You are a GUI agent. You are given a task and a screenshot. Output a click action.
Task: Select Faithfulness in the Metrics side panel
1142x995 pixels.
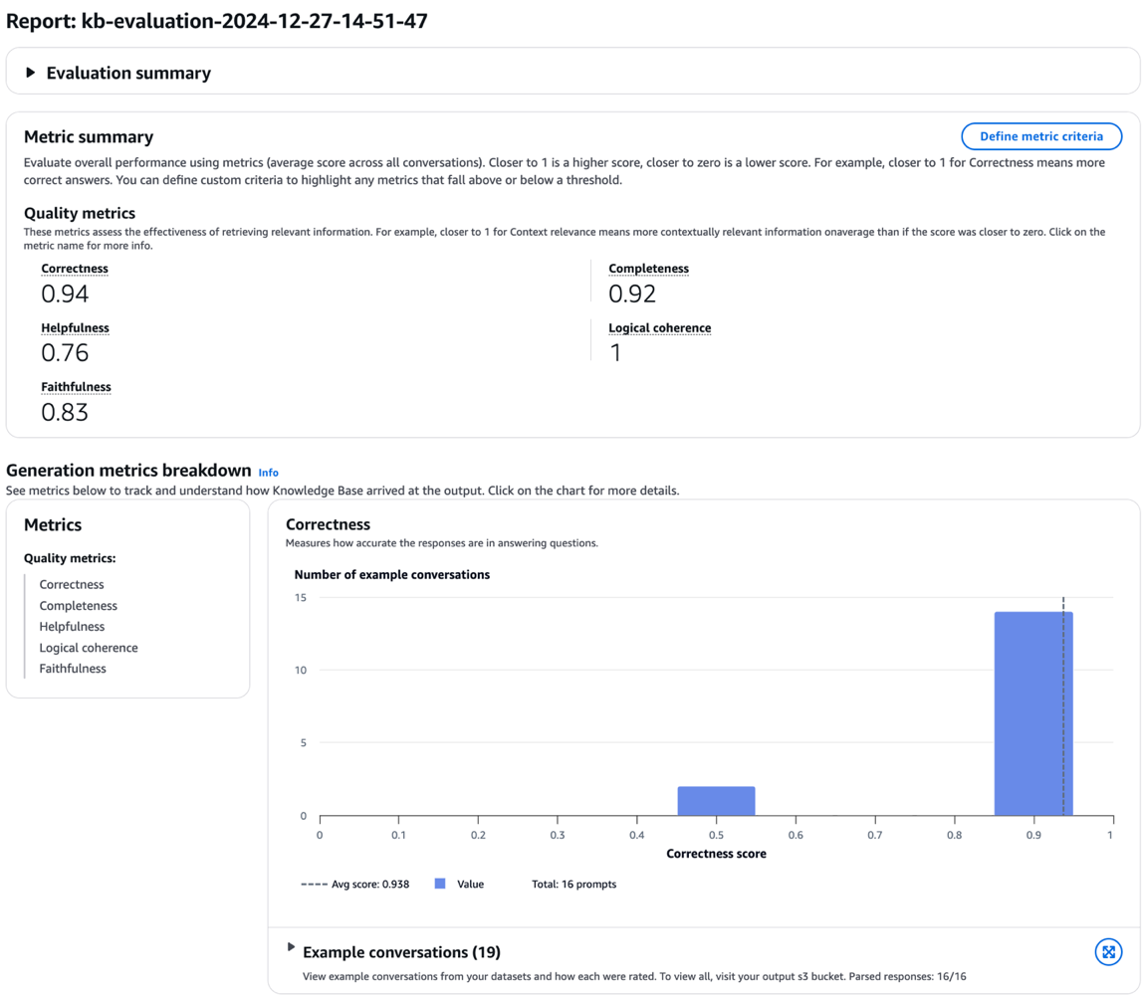(72, 669)
